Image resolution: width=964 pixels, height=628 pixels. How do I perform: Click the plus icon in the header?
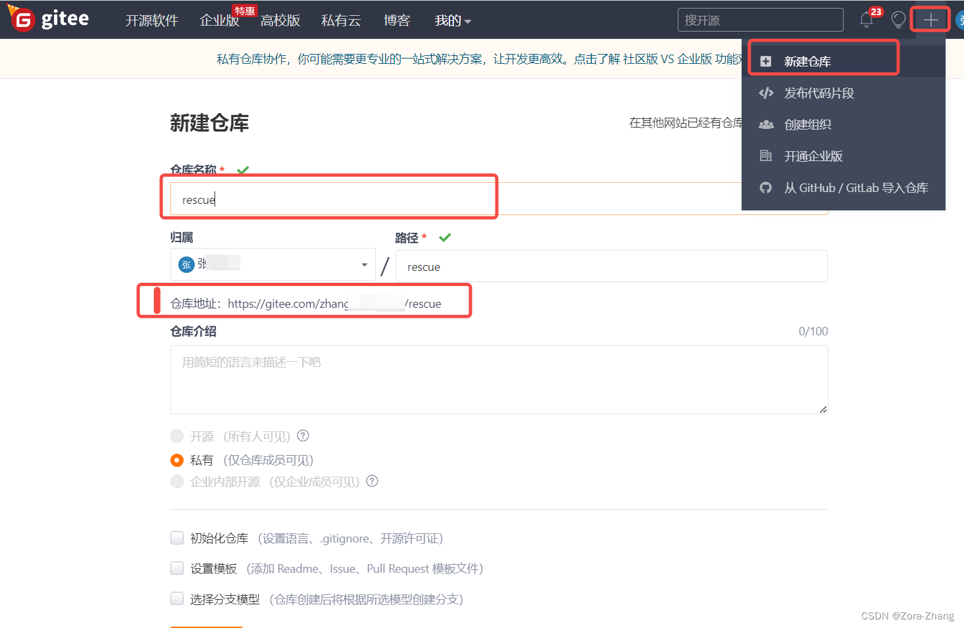930,20
